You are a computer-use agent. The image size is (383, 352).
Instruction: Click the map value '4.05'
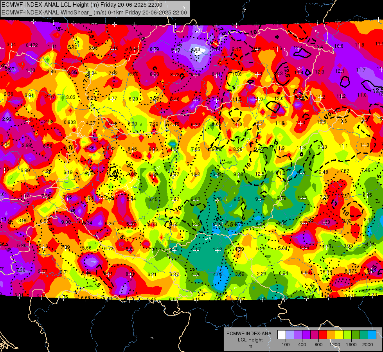point(218,274)
